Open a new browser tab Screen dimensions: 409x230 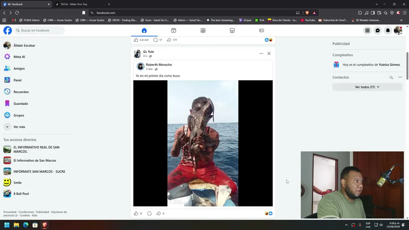pos(109,4)
